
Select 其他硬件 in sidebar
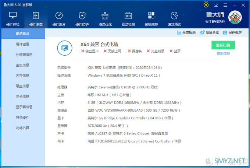coord(23,118)
